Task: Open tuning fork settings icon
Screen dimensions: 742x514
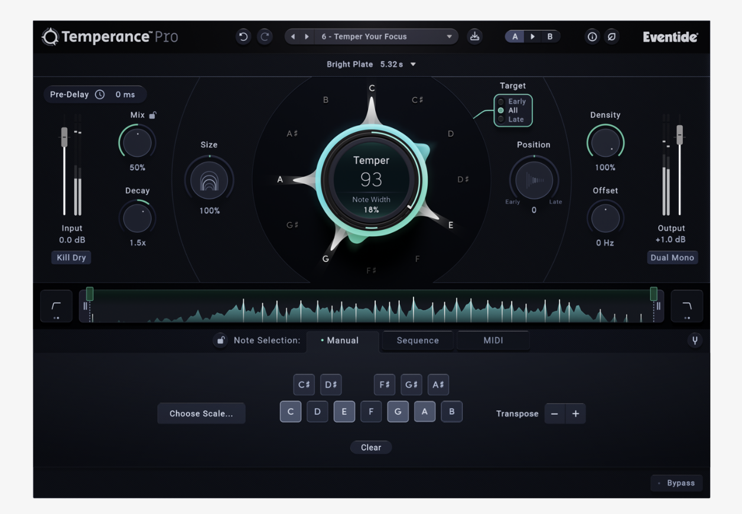Action: [695, 340]
